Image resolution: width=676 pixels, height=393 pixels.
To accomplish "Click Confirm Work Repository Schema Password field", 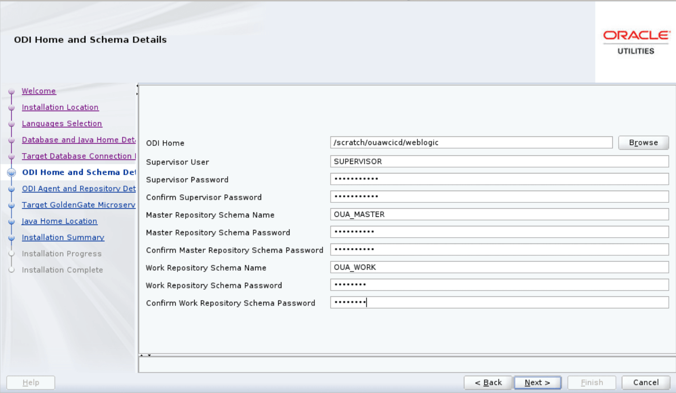I will pyautogui.click(x=499, y=302).
